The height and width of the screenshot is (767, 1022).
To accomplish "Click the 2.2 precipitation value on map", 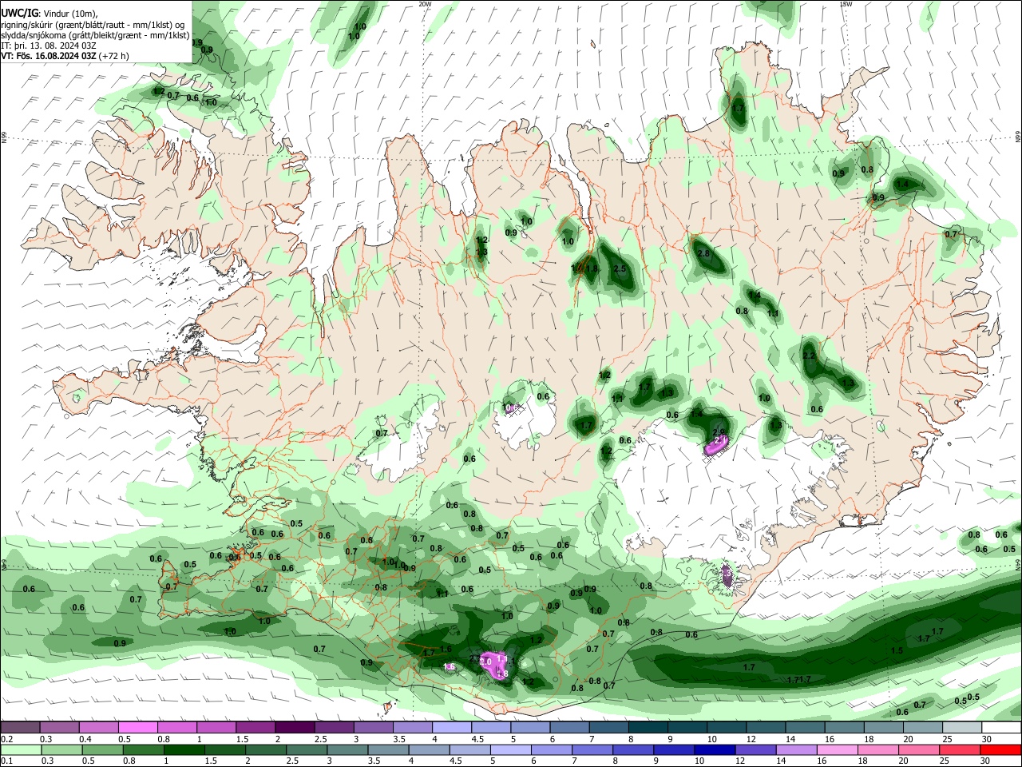I will point(809,356).
